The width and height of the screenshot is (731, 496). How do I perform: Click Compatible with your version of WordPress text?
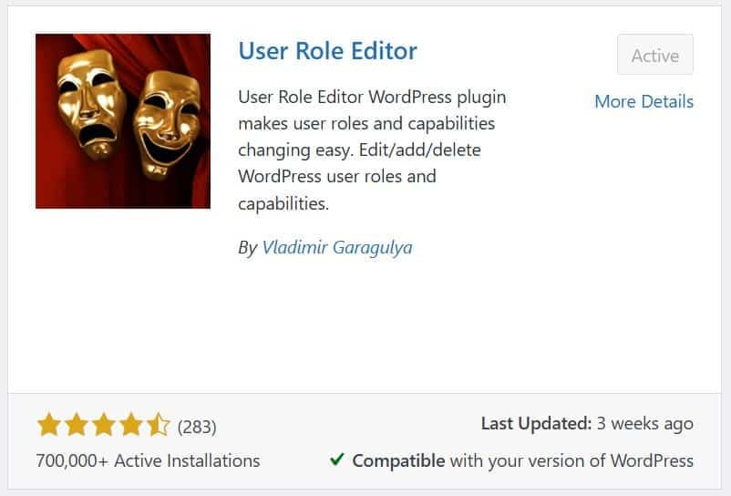point(522,460)
